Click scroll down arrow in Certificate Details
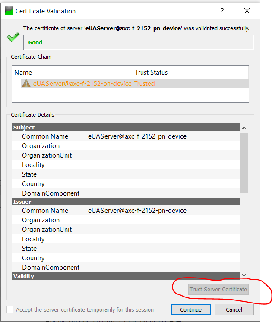 coord(244,275)
